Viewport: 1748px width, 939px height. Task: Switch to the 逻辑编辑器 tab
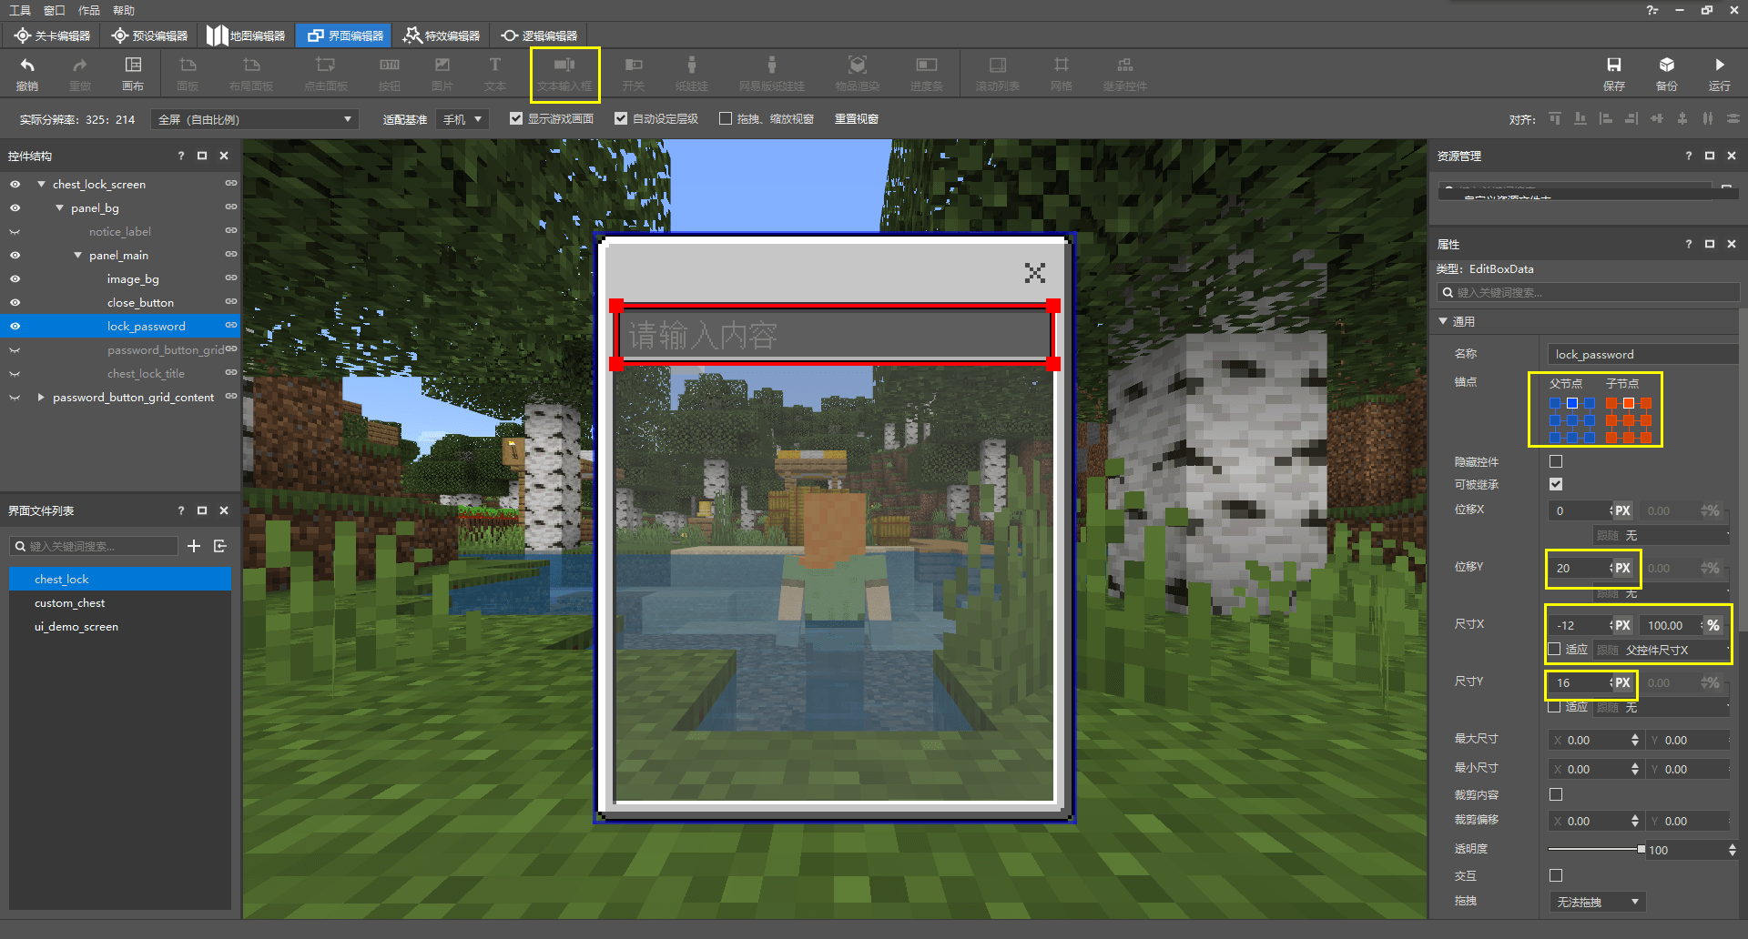[x=539, y=35]
